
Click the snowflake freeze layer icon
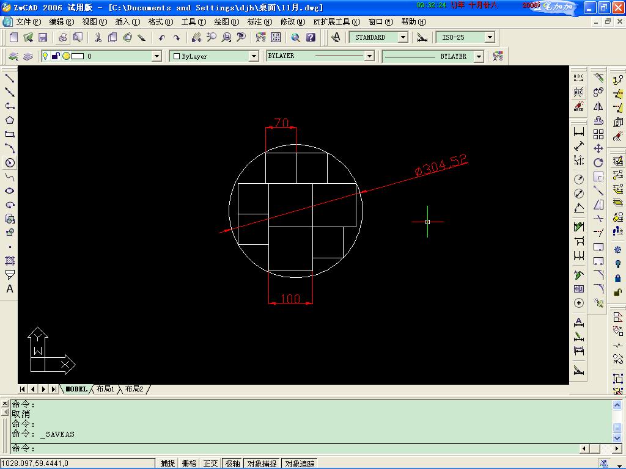point(617,250)
